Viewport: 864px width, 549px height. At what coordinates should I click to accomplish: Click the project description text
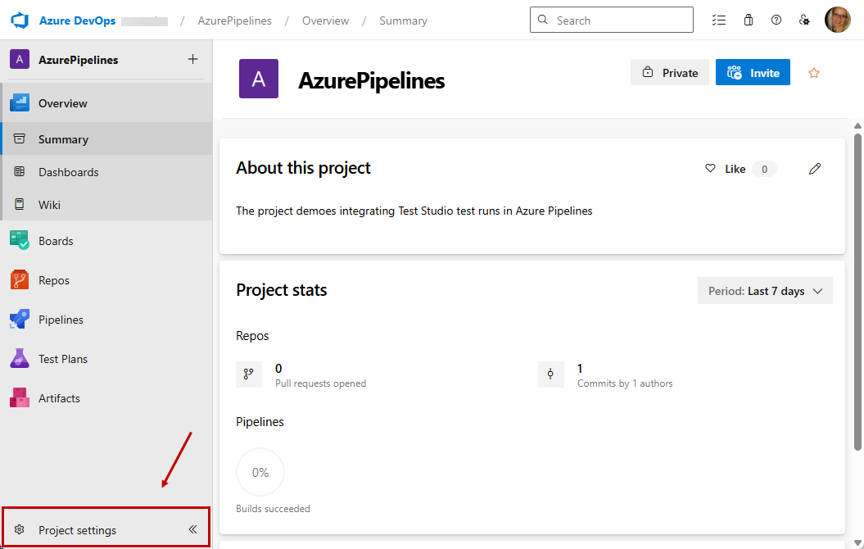click(414, 211)
